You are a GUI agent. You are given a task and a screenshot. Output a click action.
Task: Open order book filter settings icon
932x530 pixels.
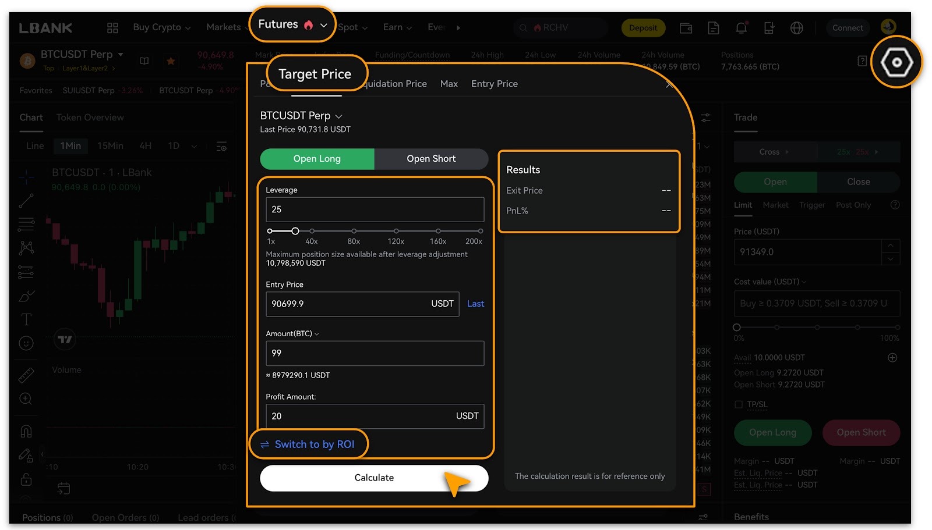[705, 118]
